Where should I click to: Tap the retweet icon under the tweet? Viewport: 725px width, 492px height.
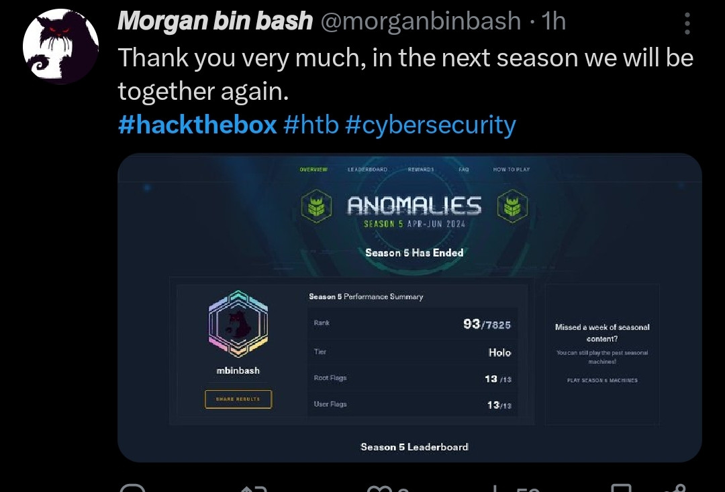coord(254,489)
